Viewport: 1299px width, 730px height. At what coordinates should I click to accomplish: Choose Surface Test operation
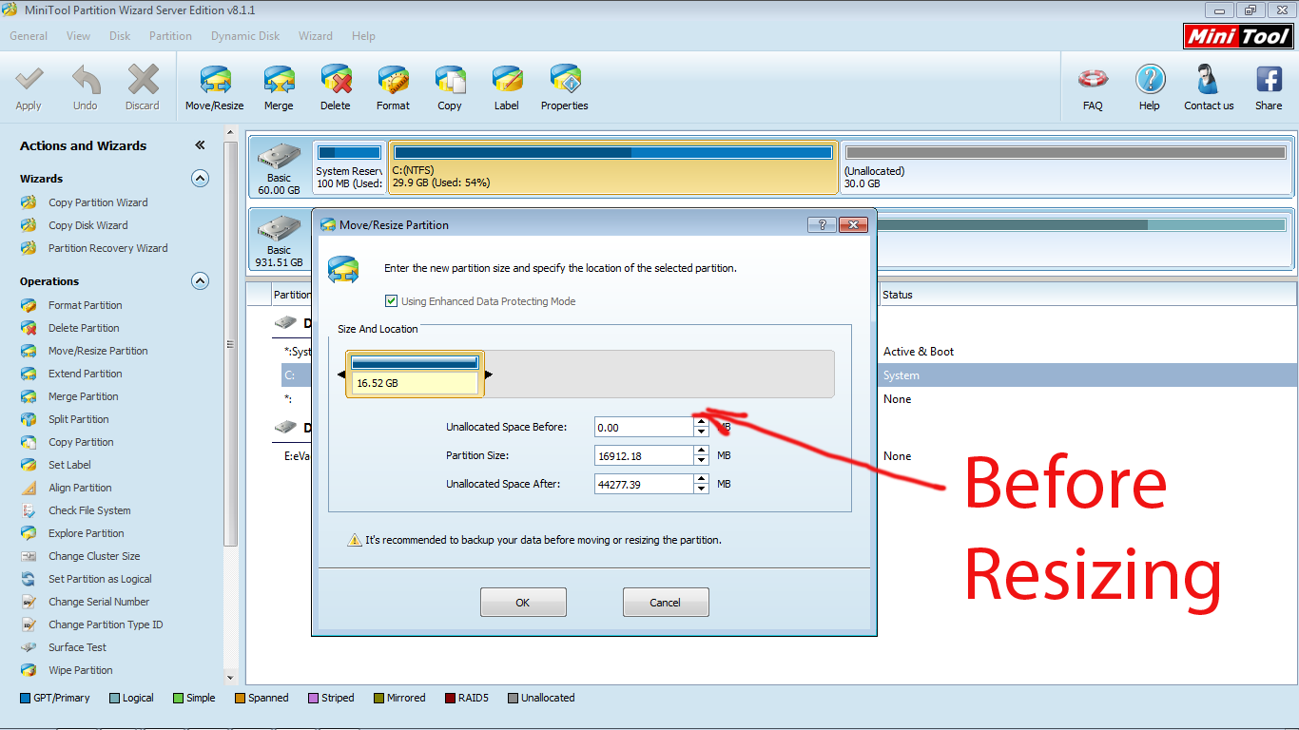point(77,647)
